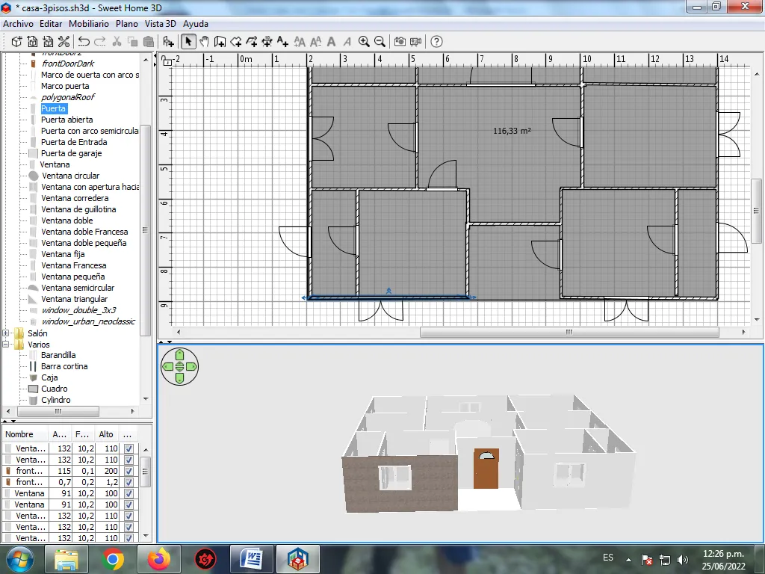This screenshot has height=574, width=765.
Task: Choose the Create rooms tool
Action: tap(235, 42)
